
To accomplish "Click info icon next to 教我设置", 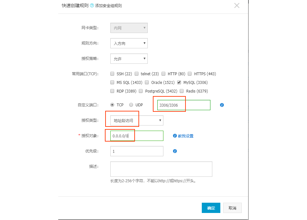I will [x=175, y=136].
